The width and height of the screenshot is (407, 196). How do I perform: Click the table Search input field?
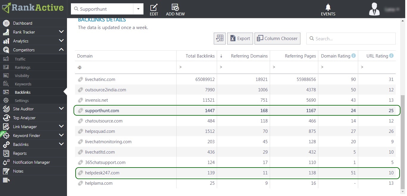coord(351,39)
